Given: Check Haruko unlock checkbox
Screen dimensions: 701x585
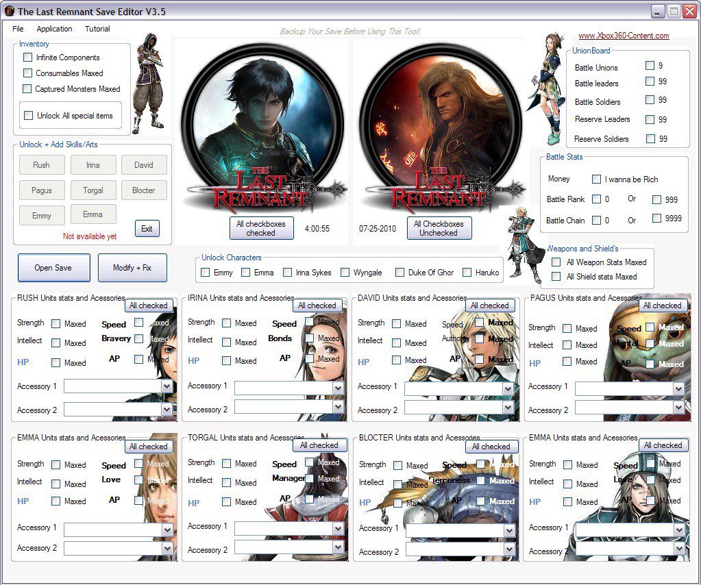Looking at the screenshot, I should tap(467, 272).
